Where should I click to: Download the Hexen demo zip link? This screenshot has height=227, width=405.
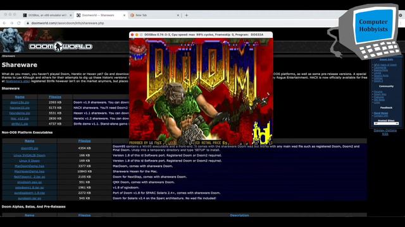tap(20, 113)
